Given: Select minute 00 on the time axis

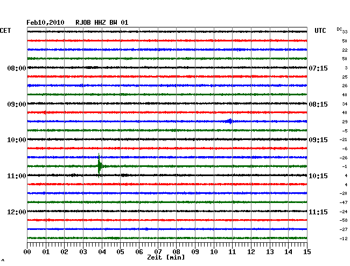Looking at the screenshot, I should pos(27,251).
